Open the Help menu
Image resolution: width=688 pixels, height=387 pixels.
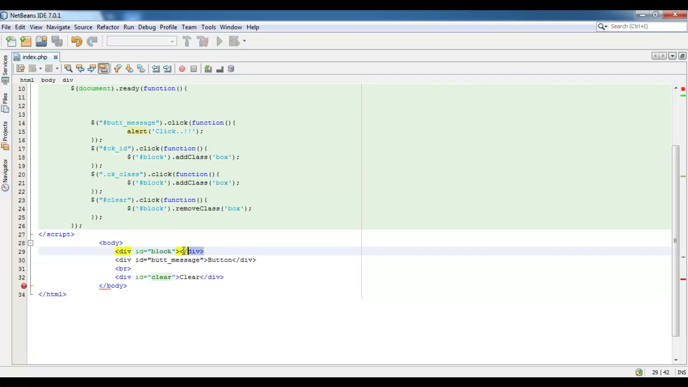tap(253, 27)
